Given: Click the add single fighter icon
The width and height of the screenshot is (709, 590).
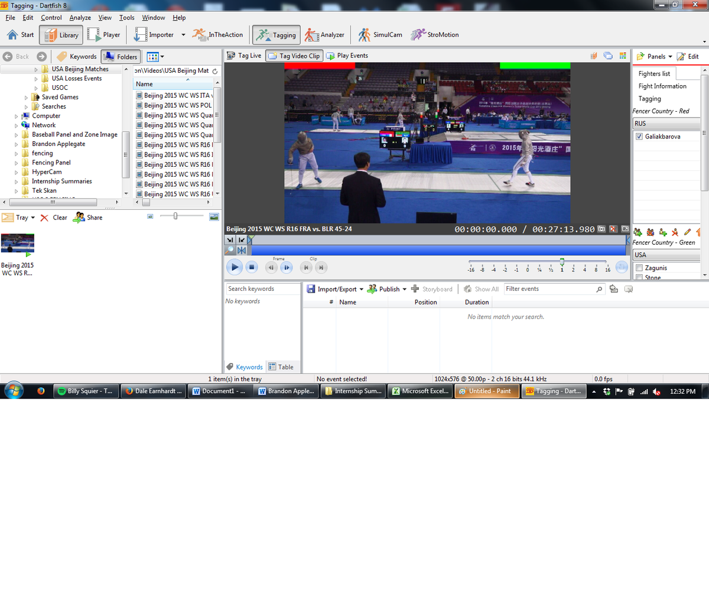Looking at the screenshot, I should pyautogui.click(x=663, y=232).
